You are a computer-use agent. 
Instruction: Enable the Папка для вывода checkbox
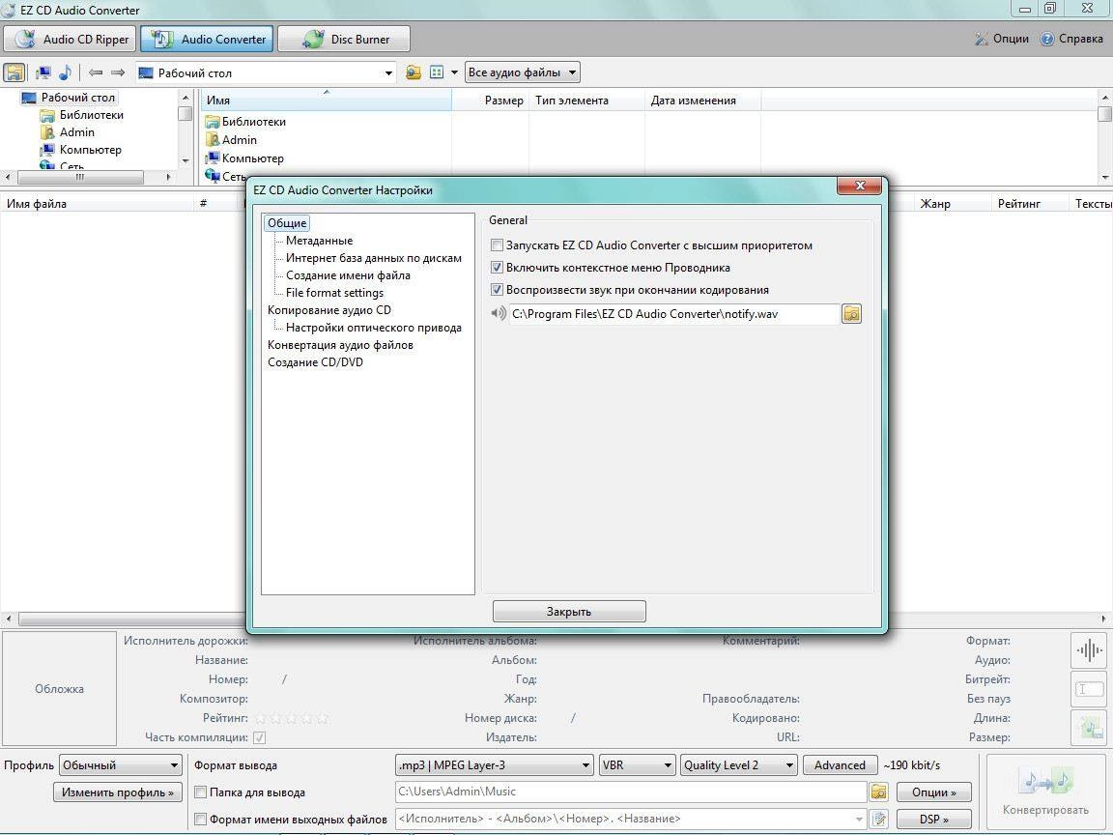coord(201,792)
